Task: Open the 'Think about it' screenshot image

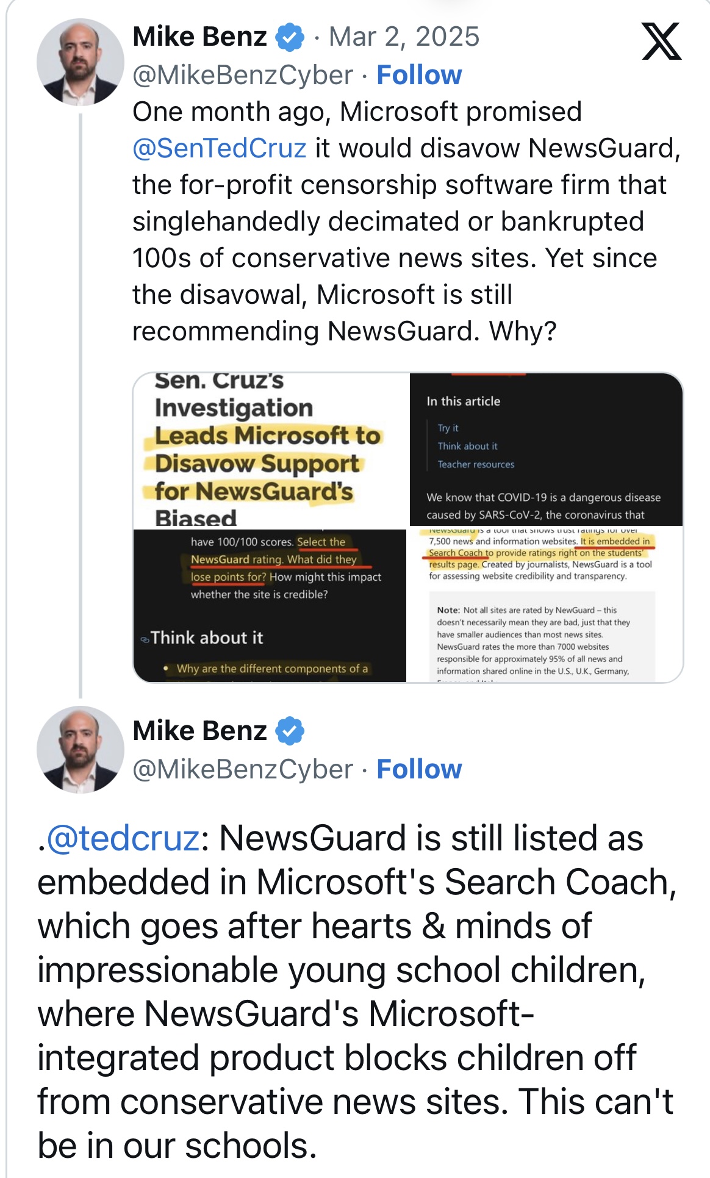Action: (x=270, y=605)
